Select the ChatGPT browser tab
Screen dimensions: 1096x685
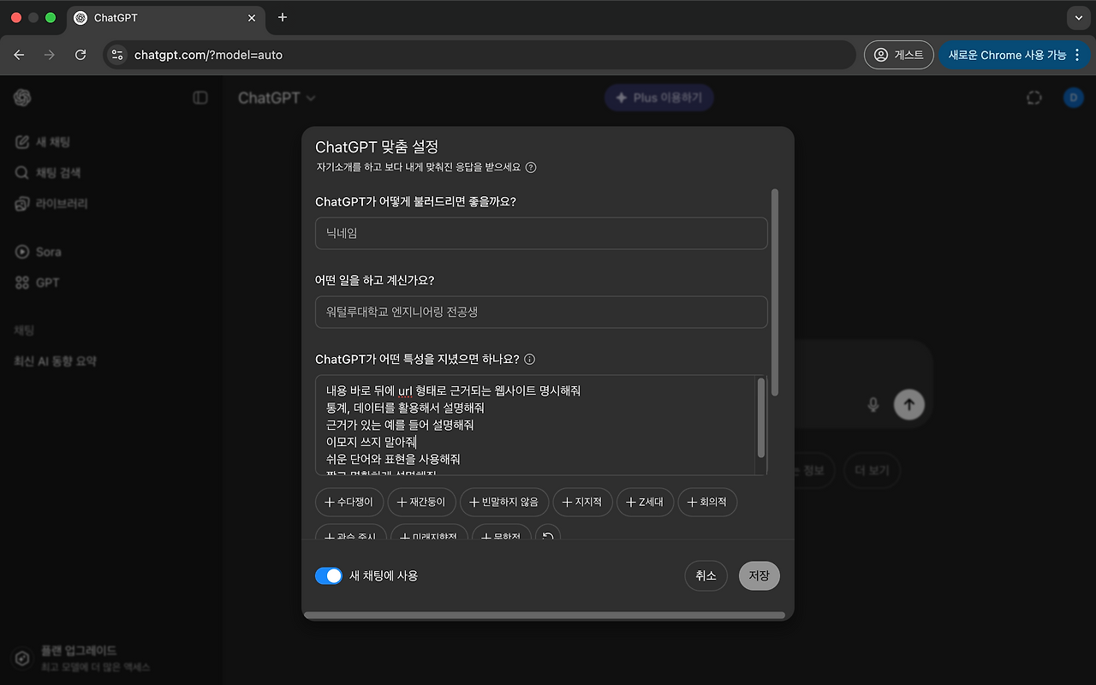pyautogui.click(x=165, y=18)
